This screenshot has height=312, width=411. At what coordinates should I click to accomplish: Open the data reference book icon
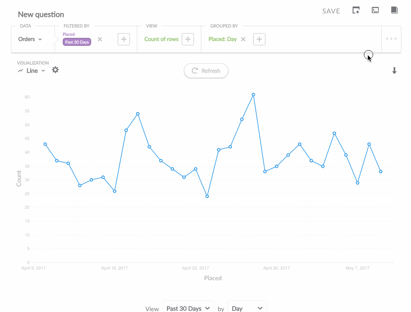[x=394, y=10]
